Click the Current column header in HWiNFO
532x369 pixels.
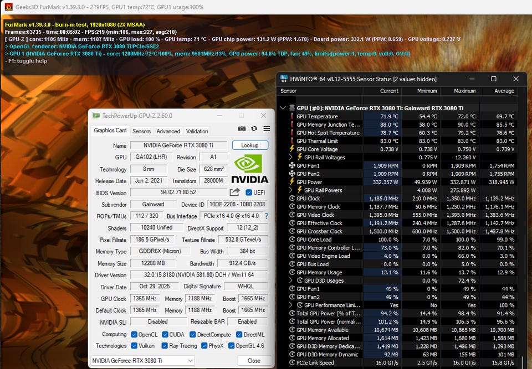coord(382,91)
